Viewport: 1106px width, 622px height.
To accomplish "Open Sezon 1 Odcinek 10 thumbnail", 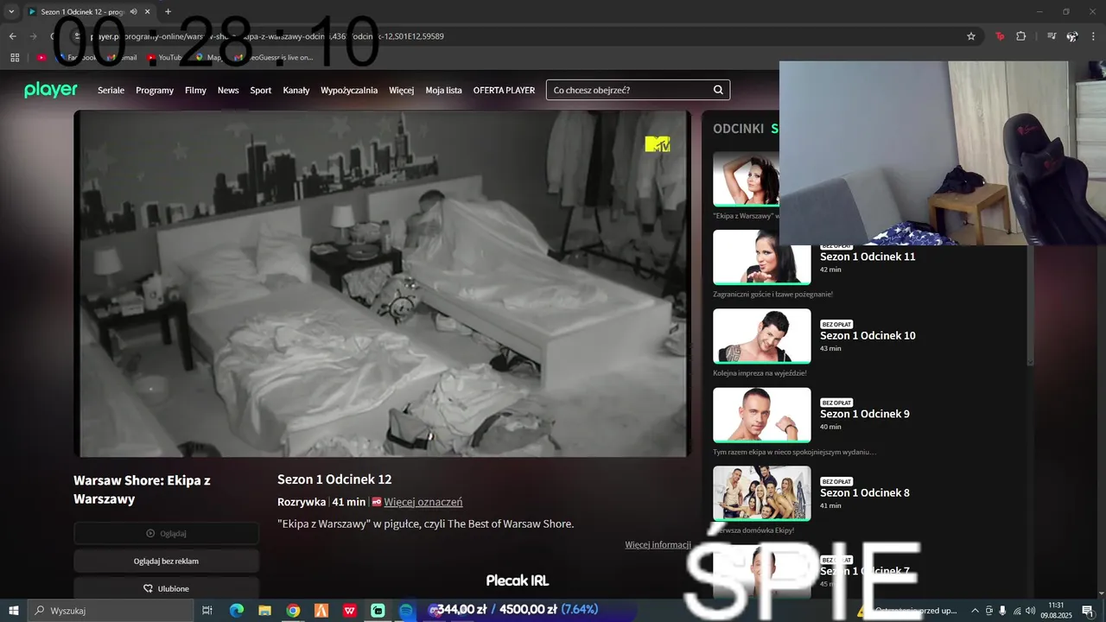I will (x=762, y=336).
